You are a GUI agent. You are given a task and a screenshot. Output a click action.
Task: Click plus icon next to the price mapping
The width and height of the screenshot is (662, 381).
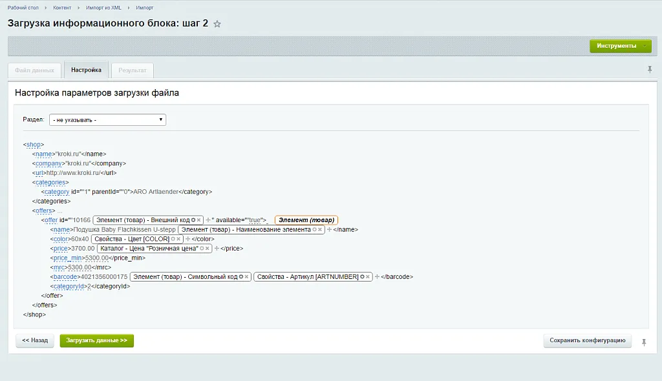tap(217, 248)
